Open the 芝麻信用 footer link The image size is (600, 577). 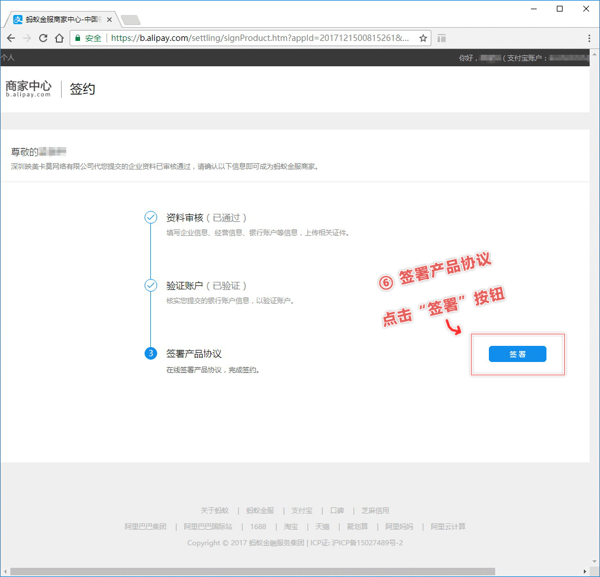tap(375, 510)
